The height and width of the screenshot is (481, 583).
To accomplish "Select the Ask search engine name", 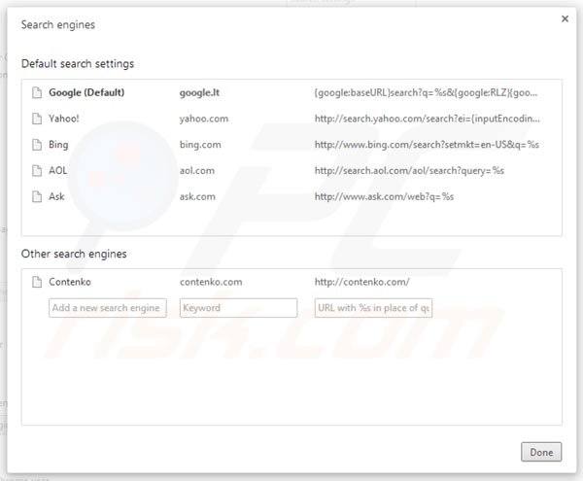I will tap(56, 196).
